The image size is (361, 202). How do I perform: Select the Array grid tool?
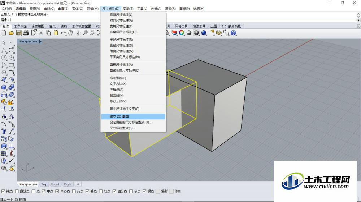[x=4, y=153]
